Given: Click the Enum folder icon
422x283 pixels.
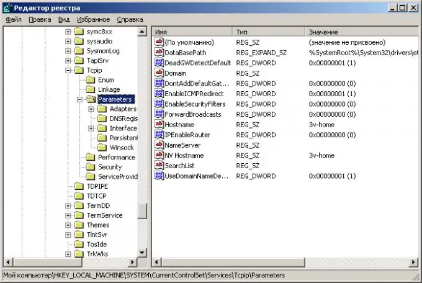Looking at the screenshot, I should [91, 80].
